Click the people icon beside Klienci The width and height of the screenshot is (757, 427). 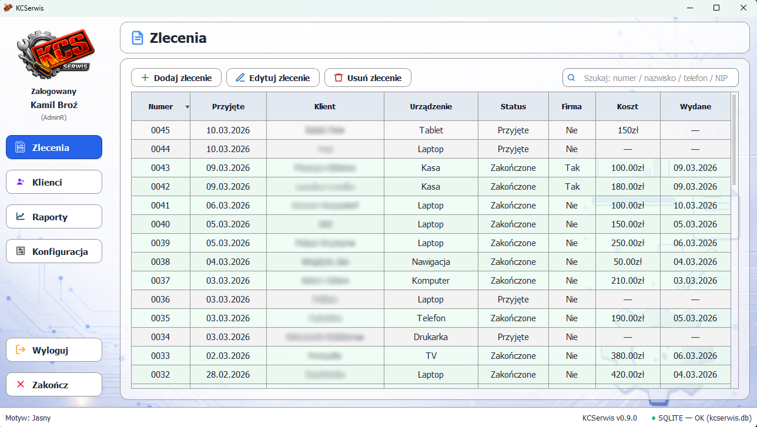21,182
